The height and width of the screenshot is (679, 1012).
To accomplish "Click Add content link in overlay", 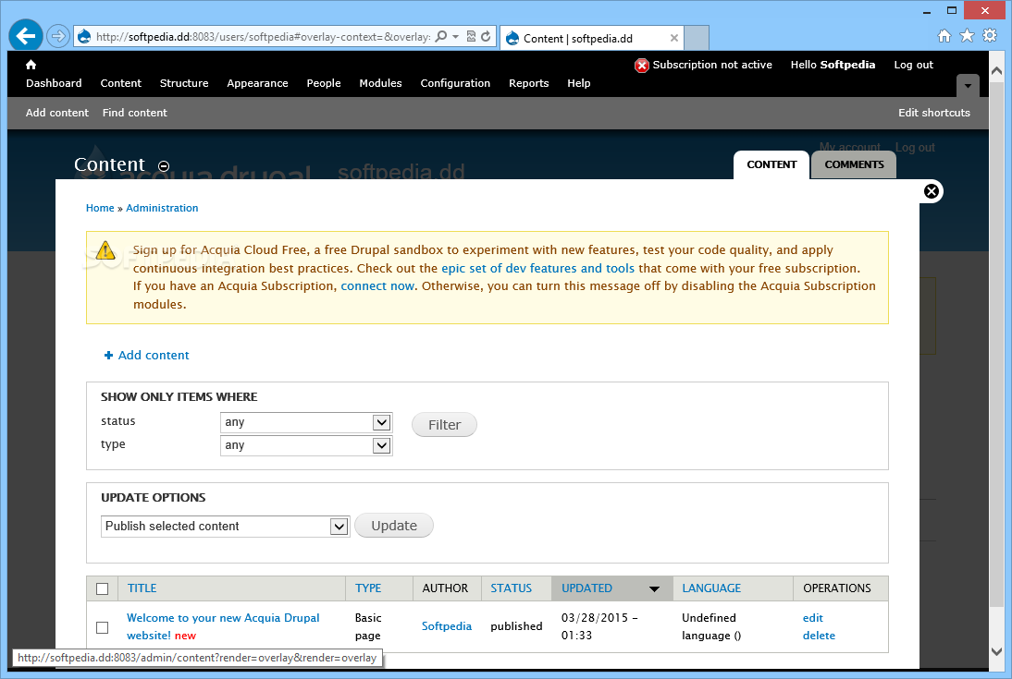I will [154, 356].
